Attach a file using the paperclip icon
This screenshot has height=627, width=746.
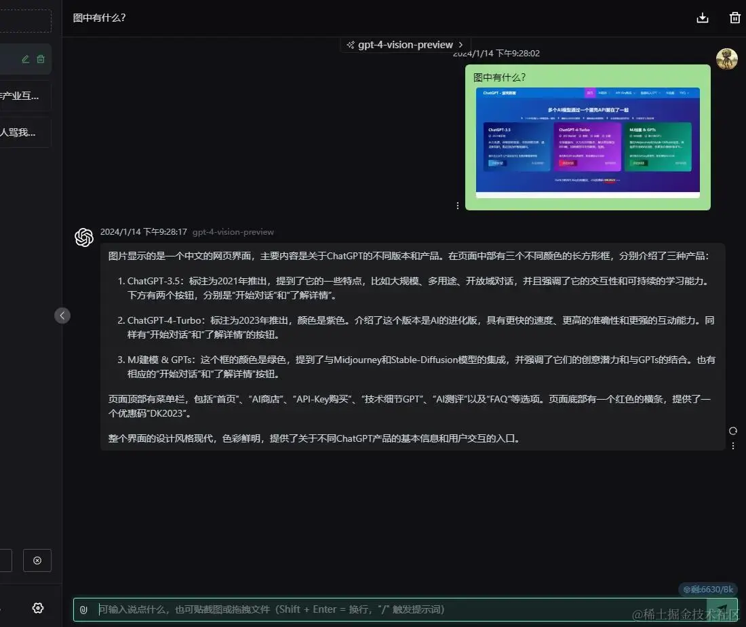(83, 610)
